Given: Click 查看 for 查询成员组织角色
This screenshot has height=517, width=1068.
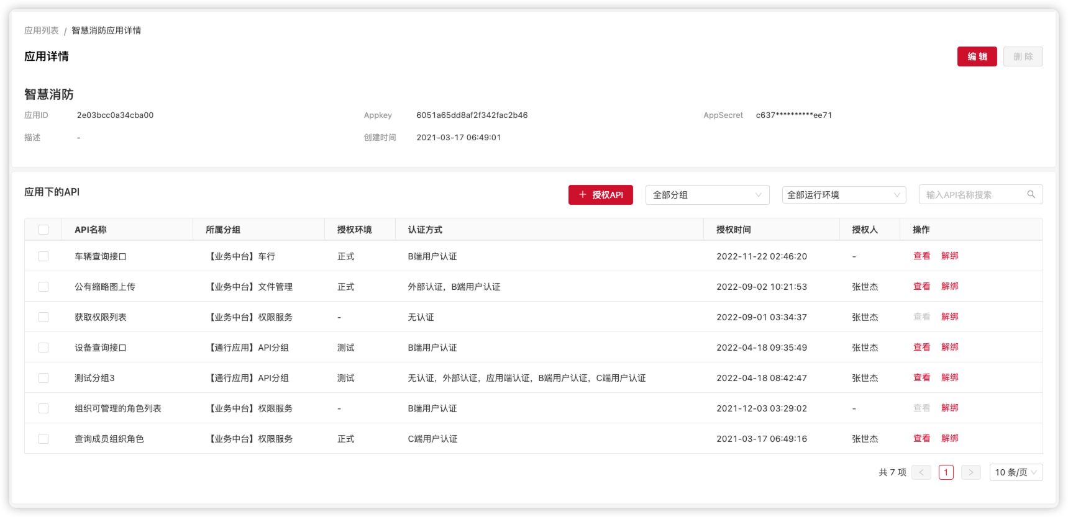Looking at the screenshot, I should [x=922, y=438].
